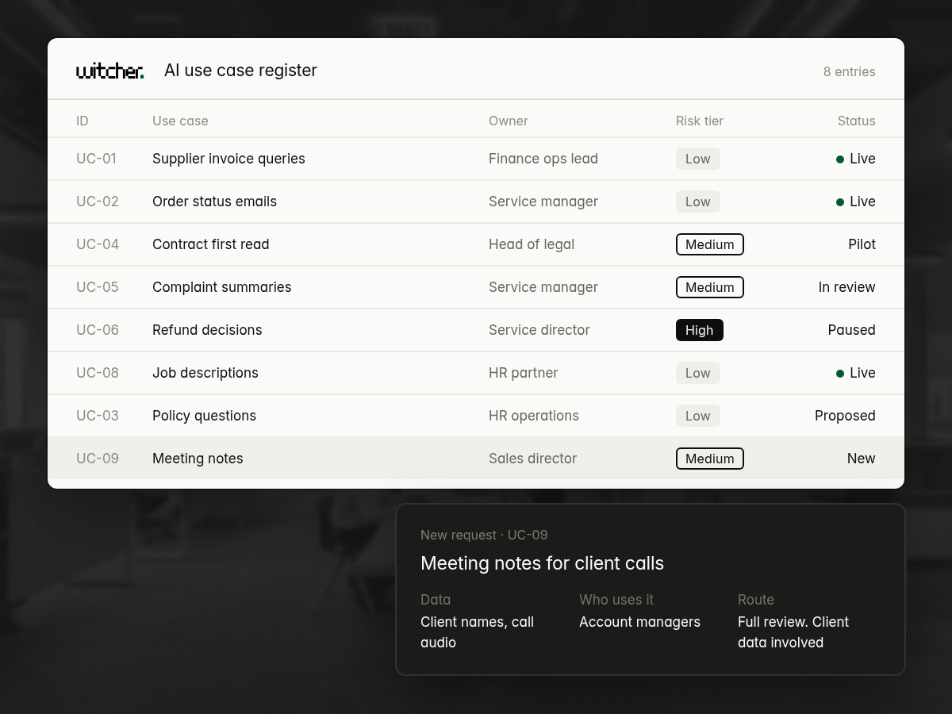The width and height of the screenshot is (952, 714).
Task: Click the Live status of Supplier invoice queries
Action: (856, 159)
